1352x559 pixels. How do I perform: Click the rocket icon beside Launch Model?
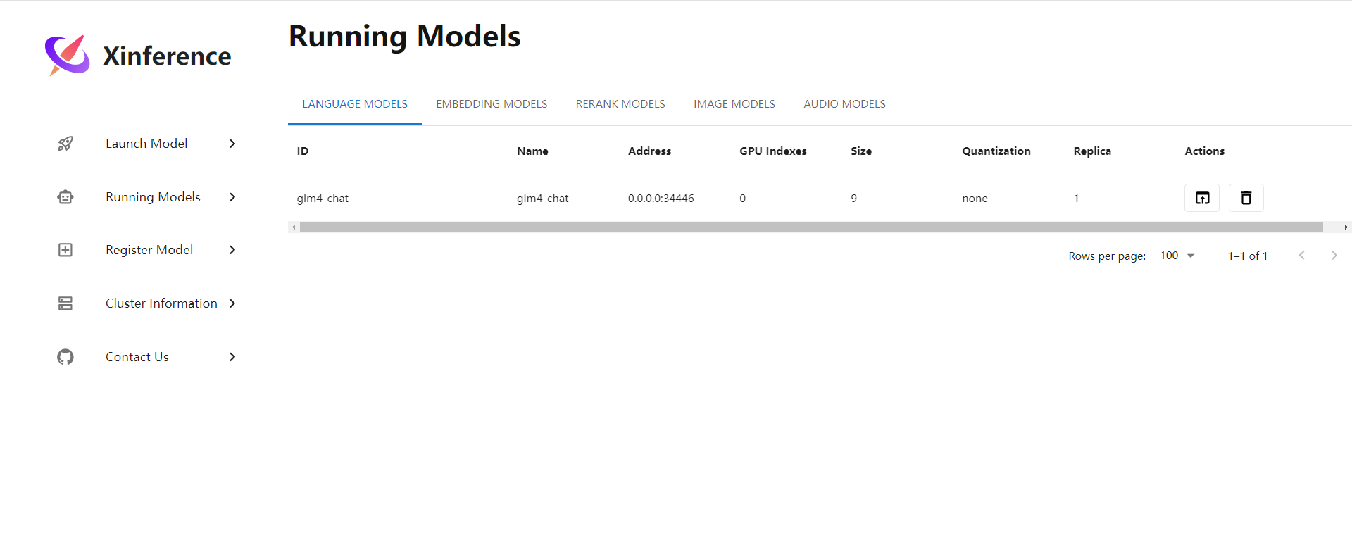click(65, 144)
